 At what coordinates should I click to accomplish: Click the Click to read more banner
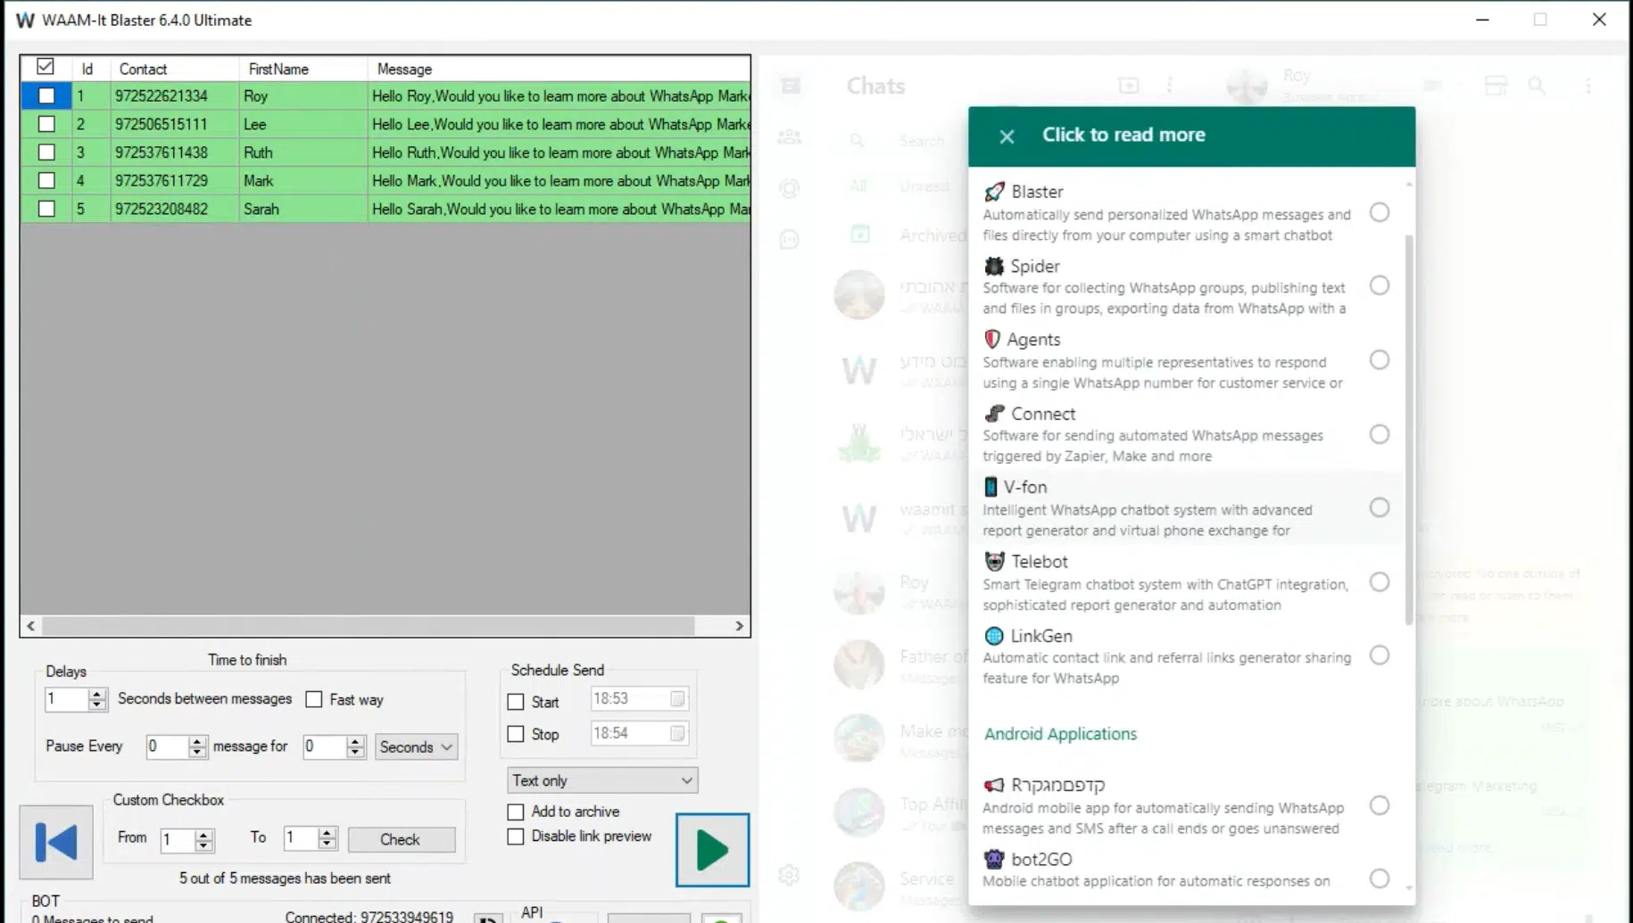[x=1123, y=135]
